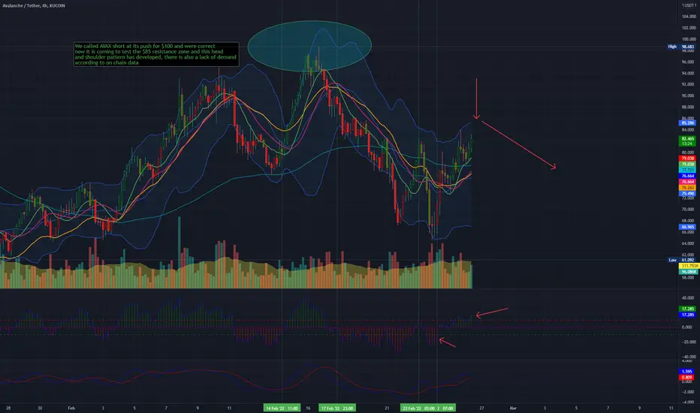Click the Low 61.092 price label
The width and height of the screenshot is (700, 413).
point(681,260)
